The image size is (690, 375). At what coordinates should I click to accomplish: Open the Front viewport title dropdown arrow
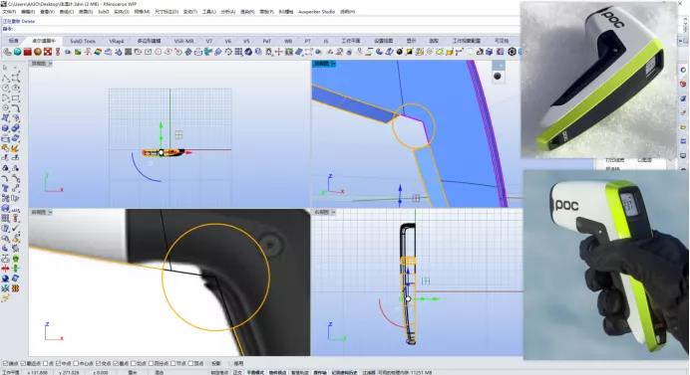pyautogui.click(x=50, y=212)
